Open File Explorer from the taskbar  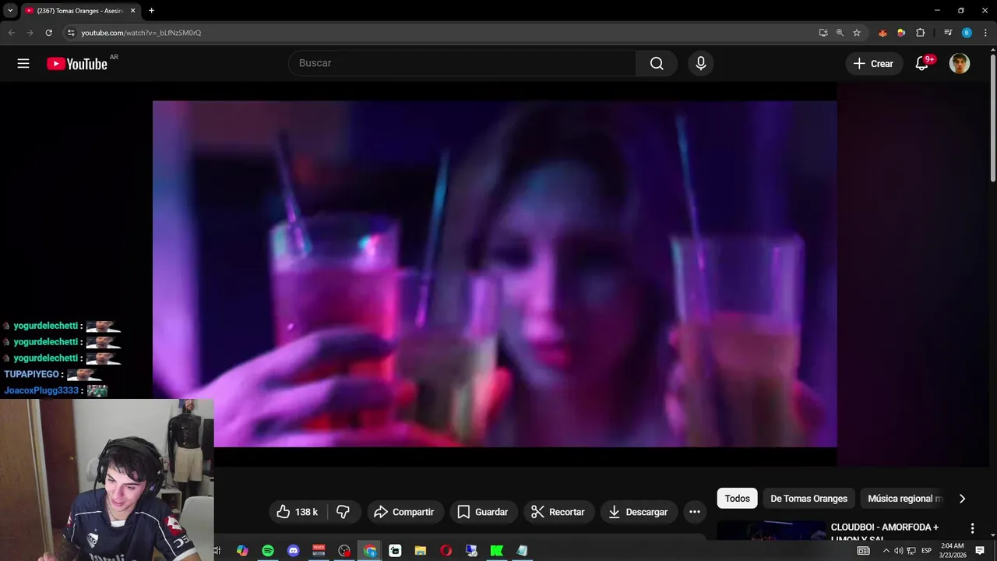coord(421,551)
